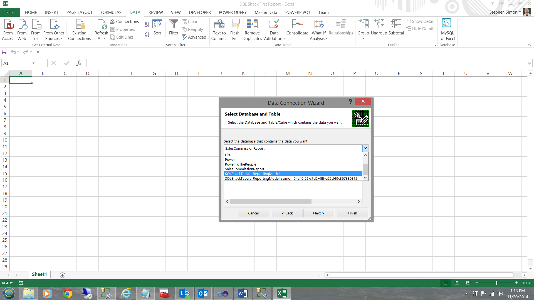This screenshot has width=534, height=300.
Task: Click the zoom slider handle
Action: pos(496,283)
